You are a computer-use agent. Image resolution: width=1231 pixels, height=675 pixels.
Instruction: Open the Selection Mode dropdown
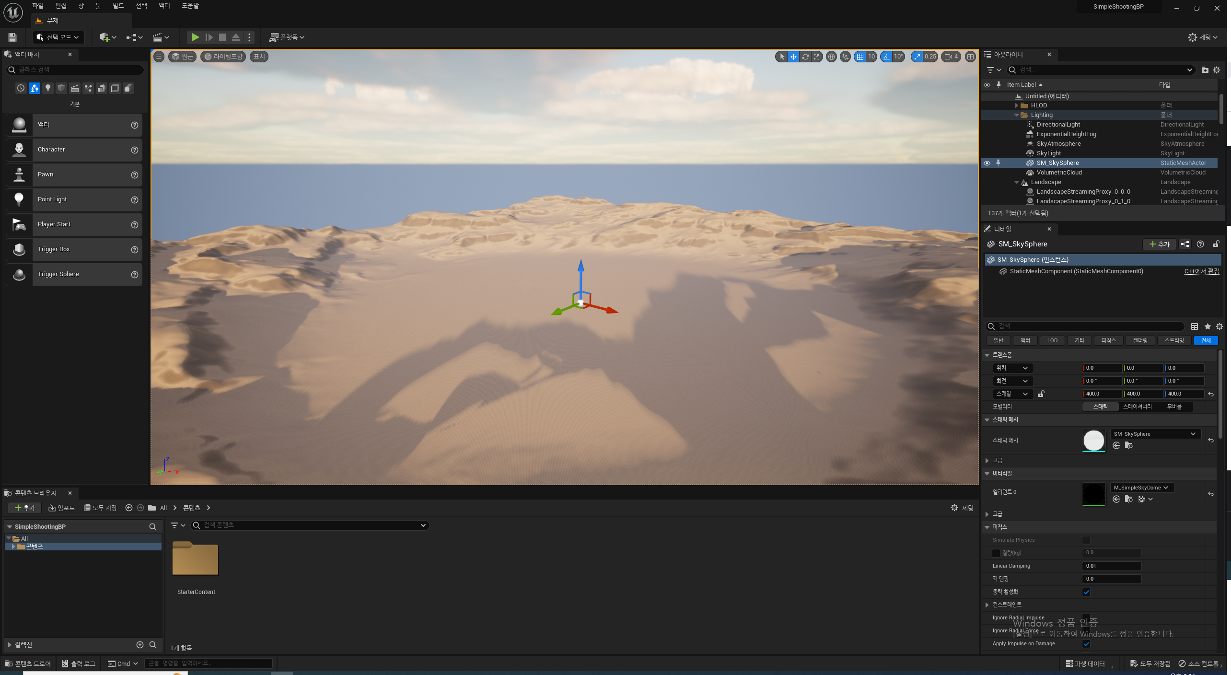pos(58,37)
